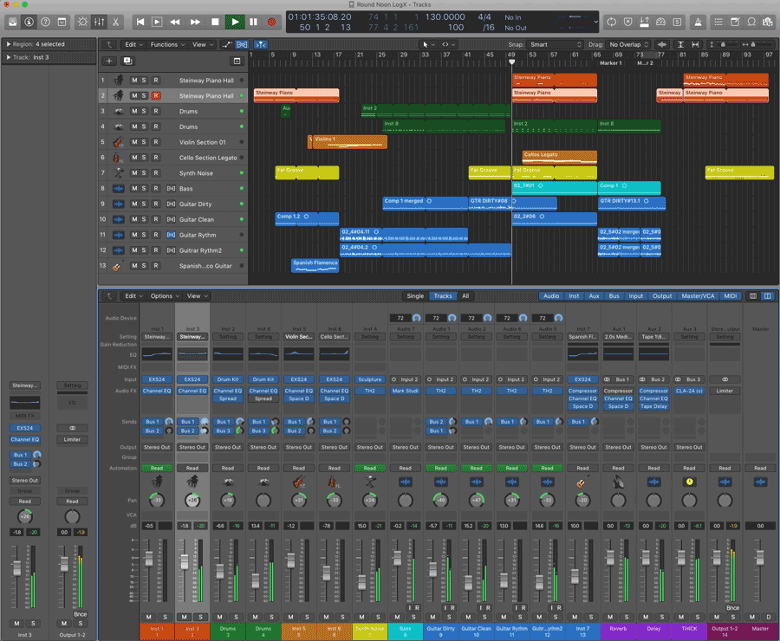Adjust the horizontal zoom slider
This screenshot has width=780, height=641.
[752, 44]
